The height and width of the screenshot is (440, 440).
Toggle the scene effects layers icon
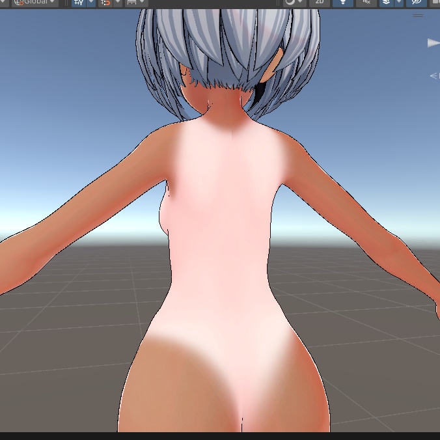[x=387, y=2]
